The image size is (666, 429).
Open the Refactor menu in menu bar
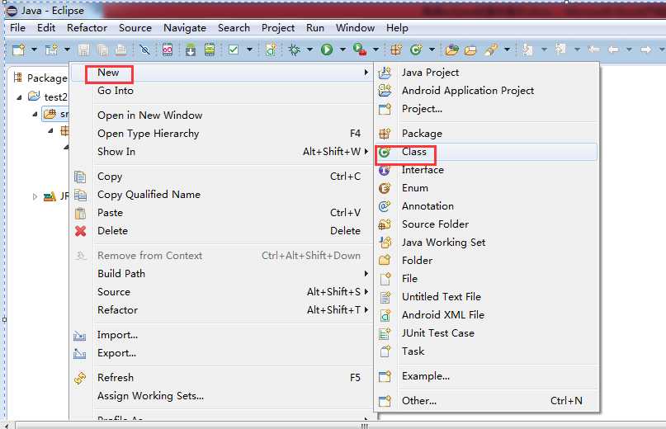[x=87, y=27]
